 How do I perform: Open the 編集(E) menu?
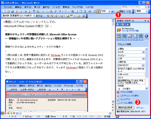(x=18, y=7)
